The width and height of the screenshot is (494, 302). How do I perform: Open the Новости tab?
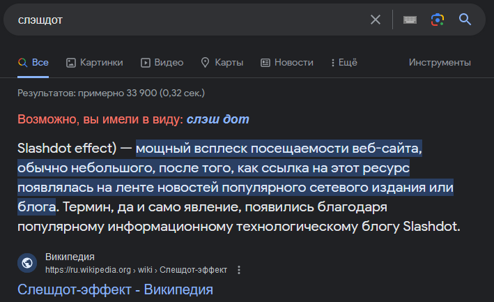(287, 62)
